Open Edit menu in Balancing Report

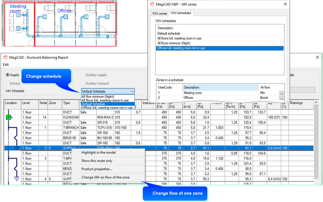point(6,64)
